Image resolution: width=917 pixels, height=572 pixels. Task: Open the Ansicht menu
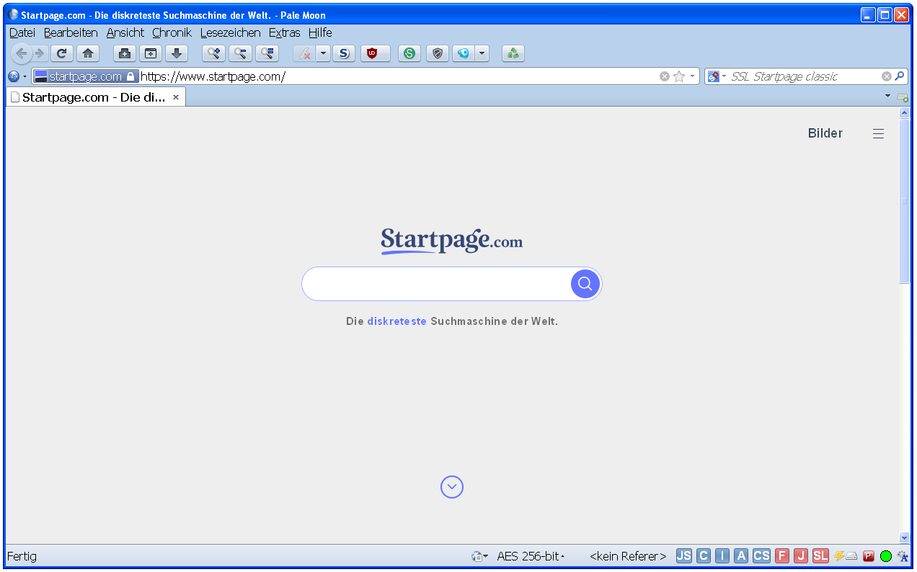(125, 32)
